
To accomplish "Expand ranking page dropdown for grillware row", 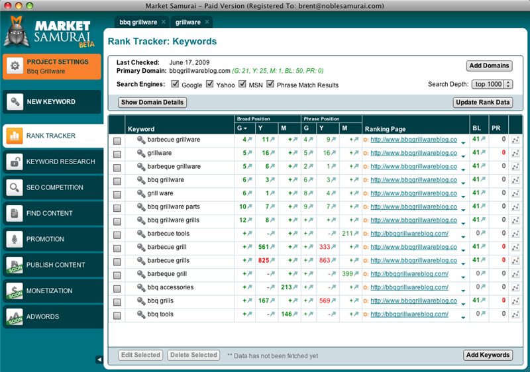I will pos(463,154).
